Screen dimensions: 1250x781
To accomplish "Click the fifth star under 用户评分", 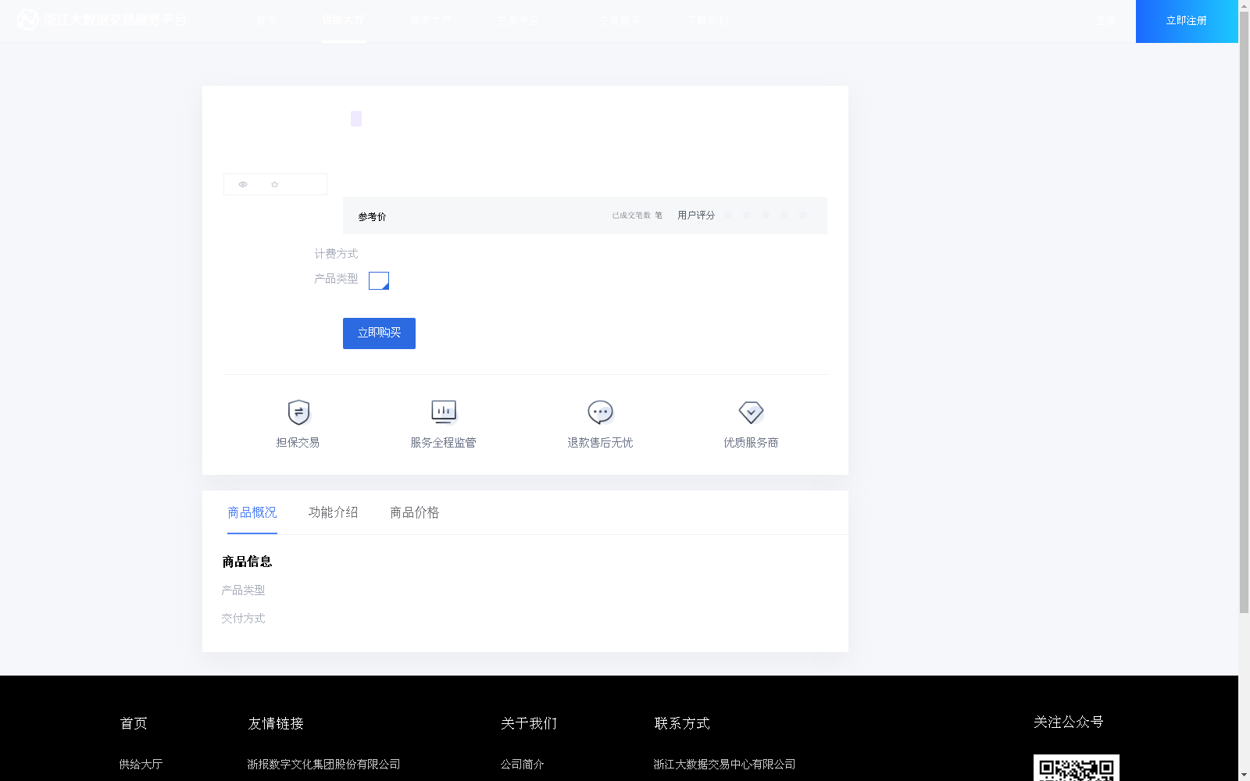I will coord(803,215).
